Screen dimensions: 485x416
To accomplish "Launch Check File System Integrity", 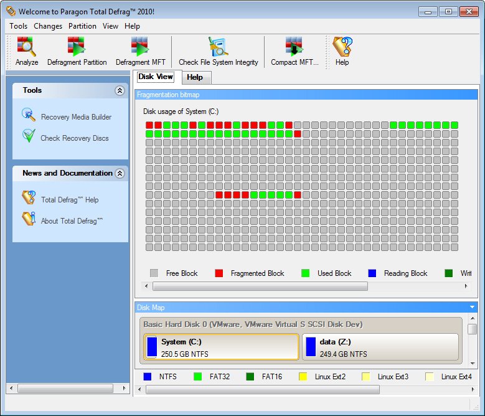I will click(x=218, y=51).
